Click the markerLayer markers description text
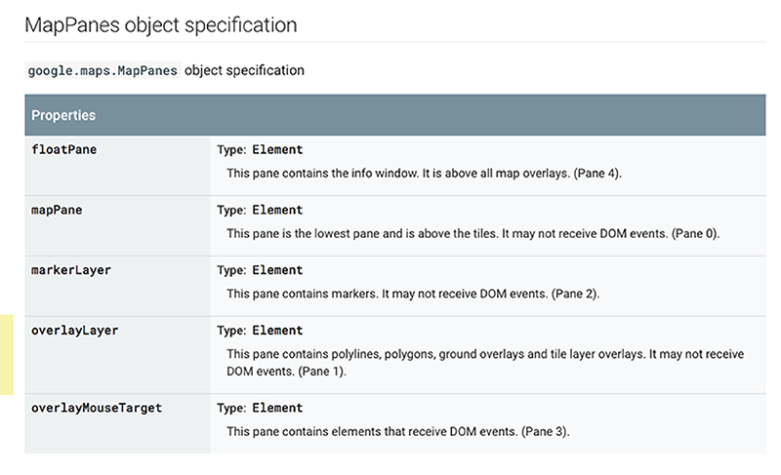The height and width of the screenshot is (475, 781). pyautogui.click(x=413, y=294)
